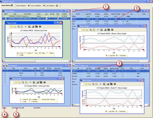This screenshot has height=118, width=153.
Task: Click the zoom magnifier in Drivers Lap Time graph
Action: click(x=18, y=26)
